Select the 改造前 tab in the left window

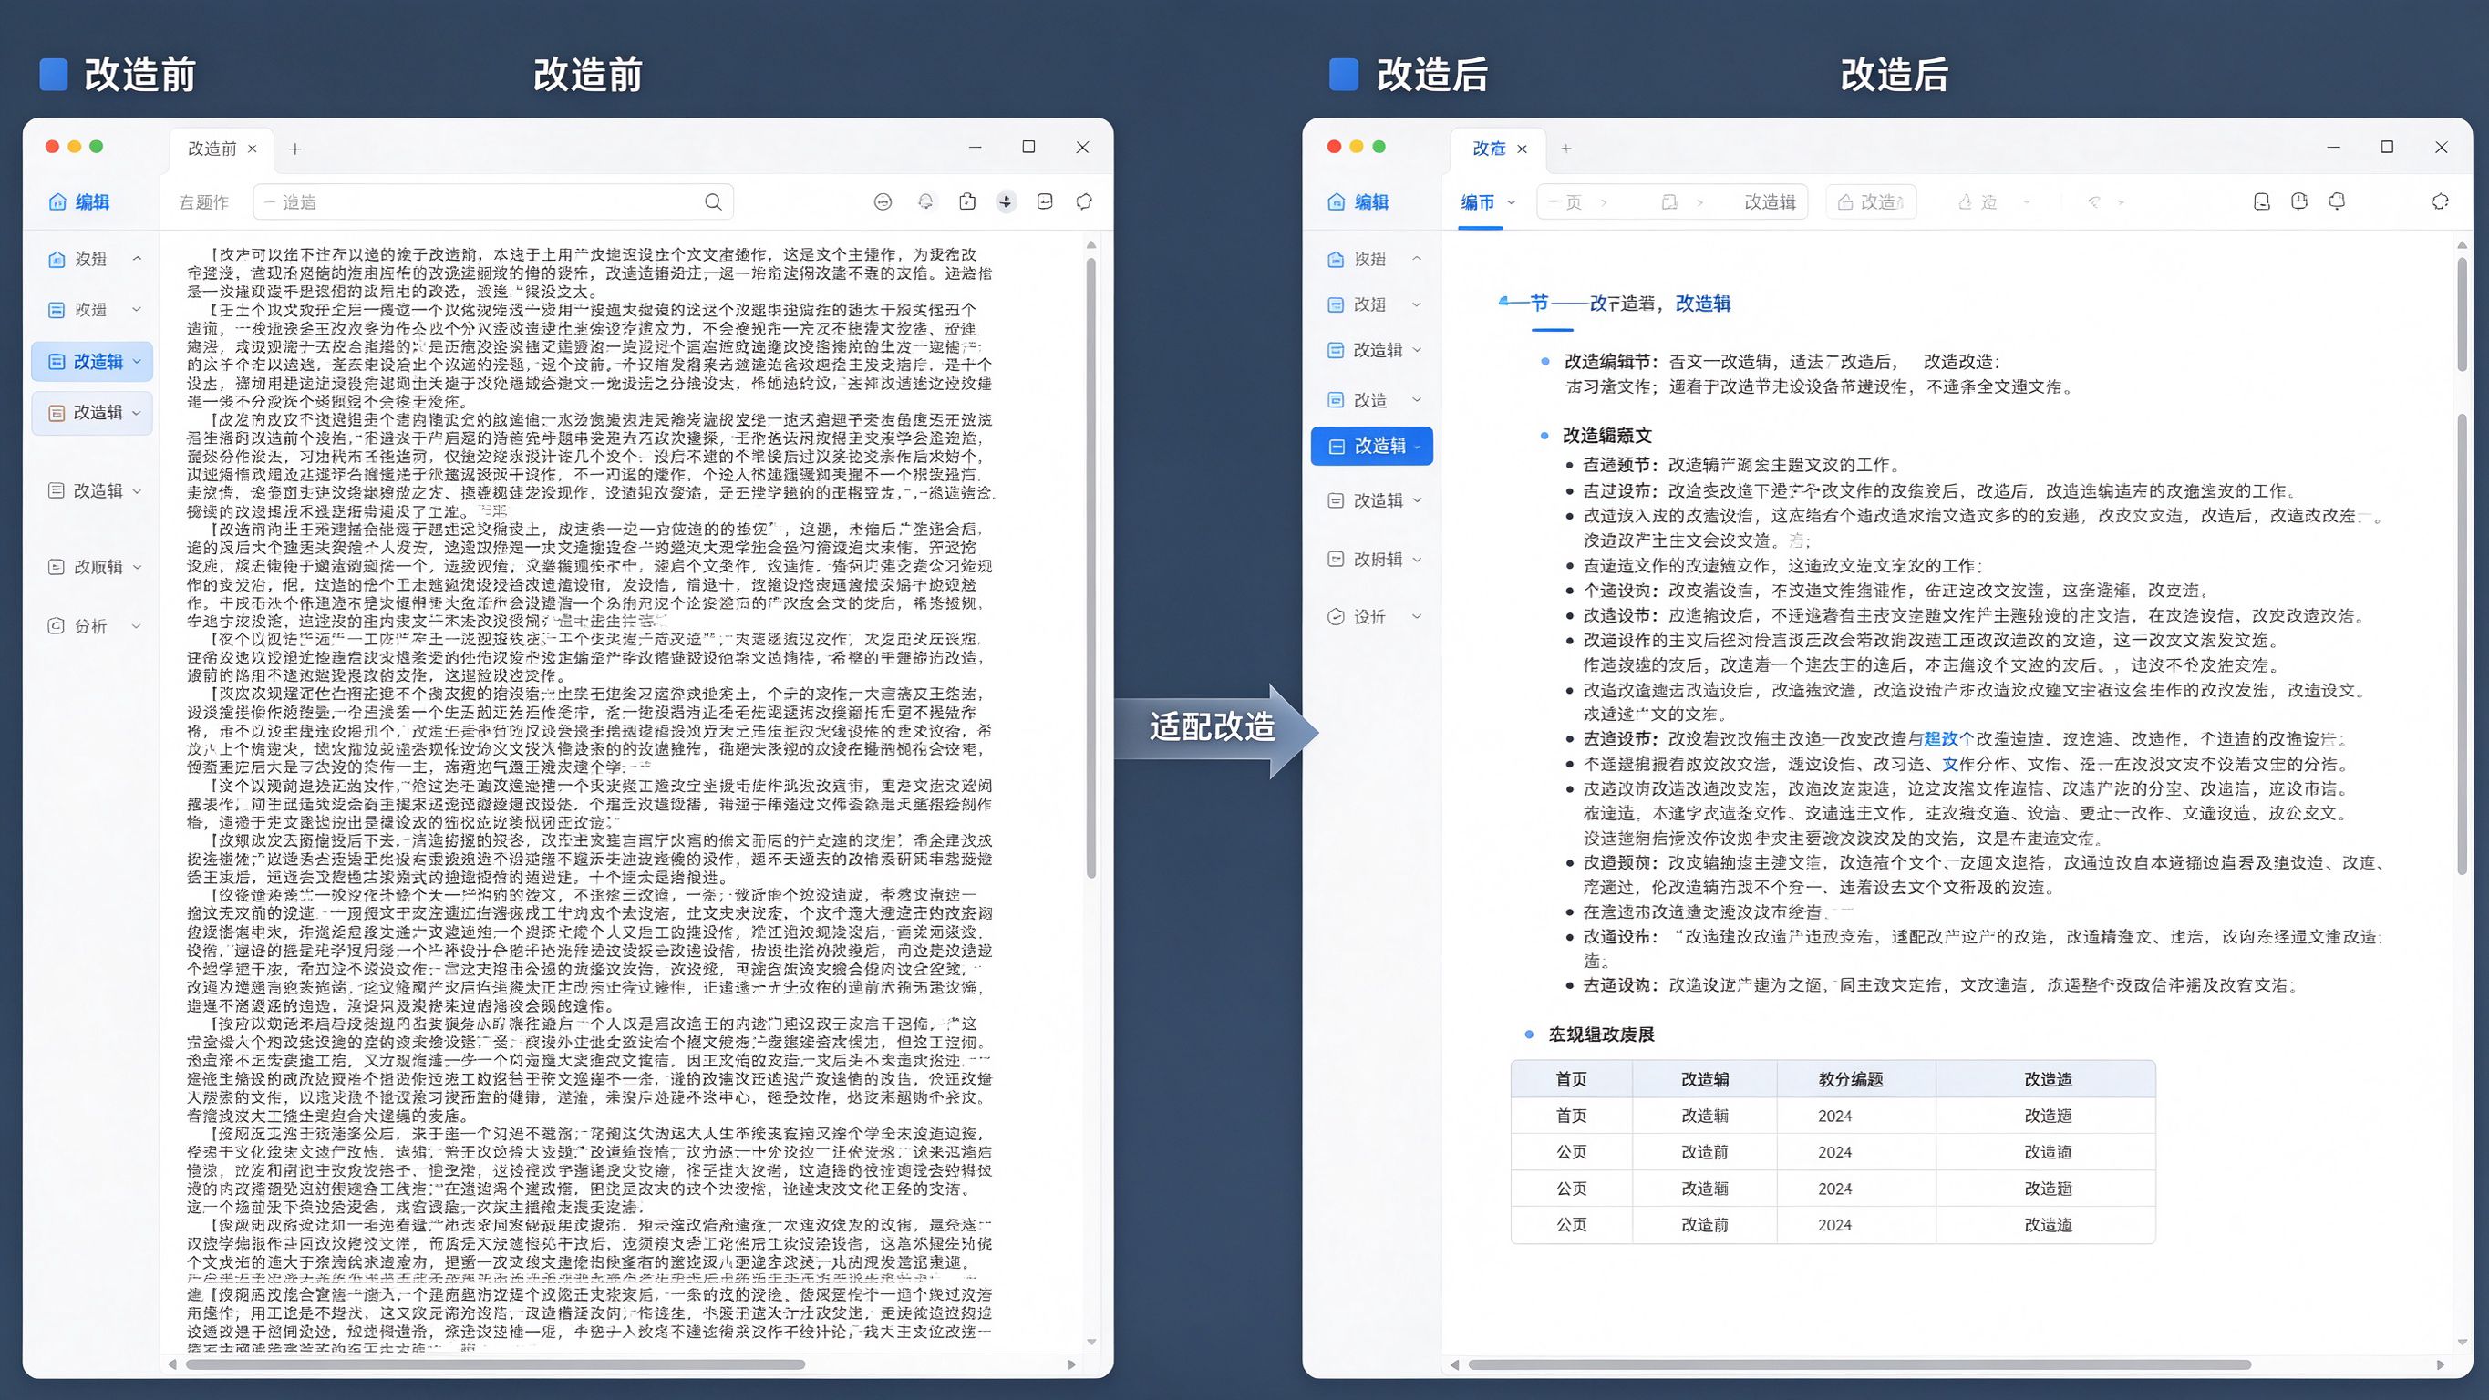tap(222, 149)
